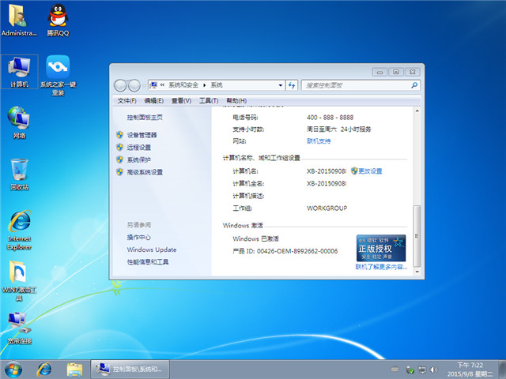The height and width of the screenshot is (379, 506).
Task: Click the Back navigation arrow button
Action: point(120,85)
